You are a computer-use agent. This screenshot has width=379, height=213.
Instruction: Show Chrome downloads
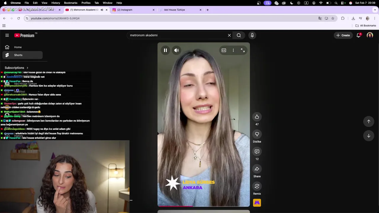tap(353, 18)
